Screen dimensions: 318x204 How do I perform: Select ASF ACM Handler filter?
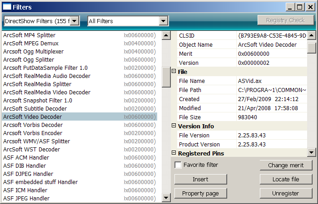tap(79, 157)
